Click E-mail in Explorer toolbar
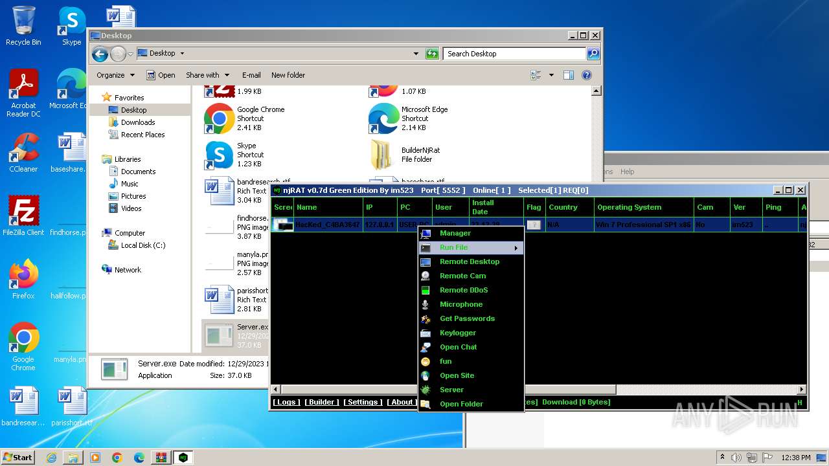The image size is (829, 466). [x=251, y=75]
